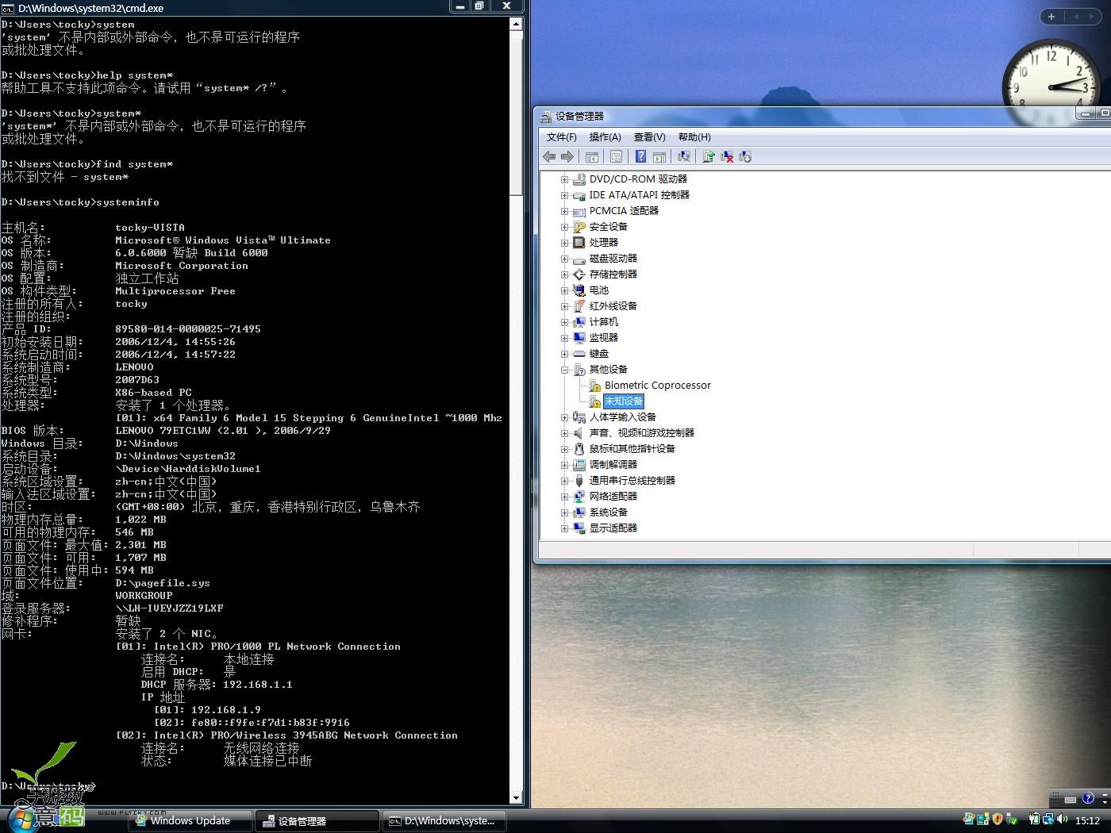Click the language bar keyboard icon
The height and width of the screenshot is (833, 1111).
(1071, 799)
